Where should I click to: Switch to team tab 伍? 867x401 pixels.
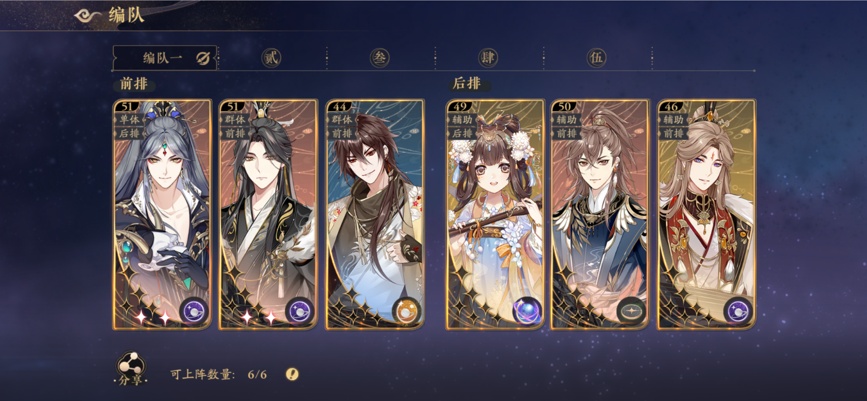[x=596, y=58]
